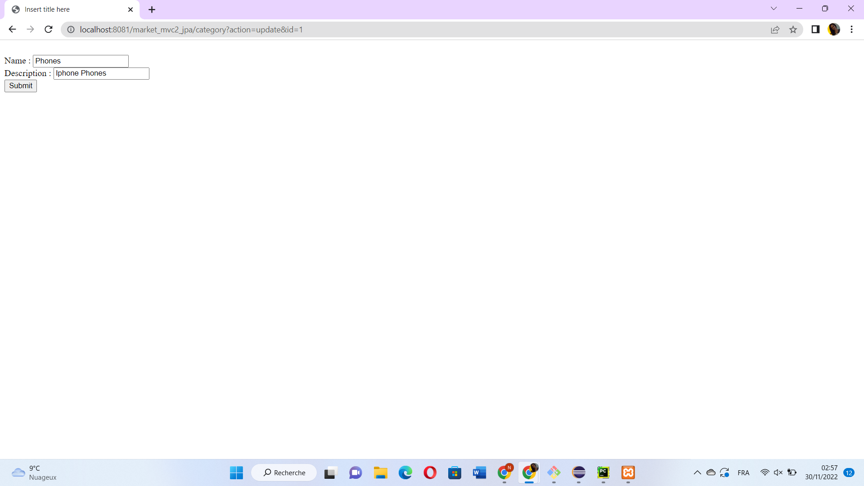Image resolution: width=864 pixels, height=486 pixels.
Task: Focus the Description text field
Action: click(101, 73)
